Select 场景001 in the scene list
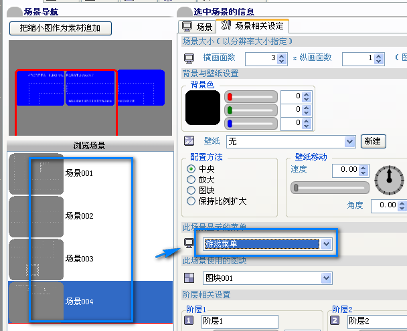The height and width of the screenshot is (331, 407). coord(90,173)
